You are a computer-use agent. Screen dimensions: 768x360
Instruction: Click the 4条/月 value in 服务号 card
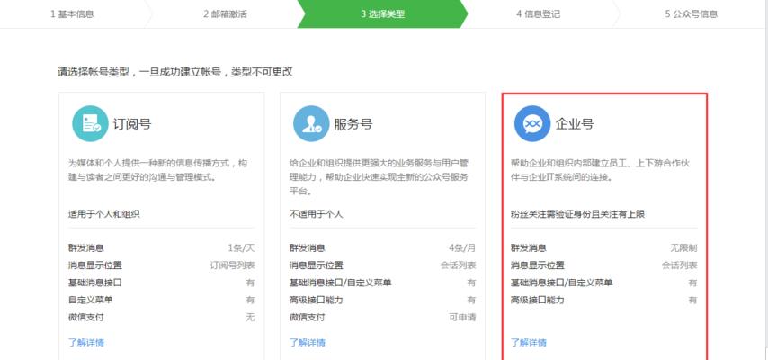point(462,248)
